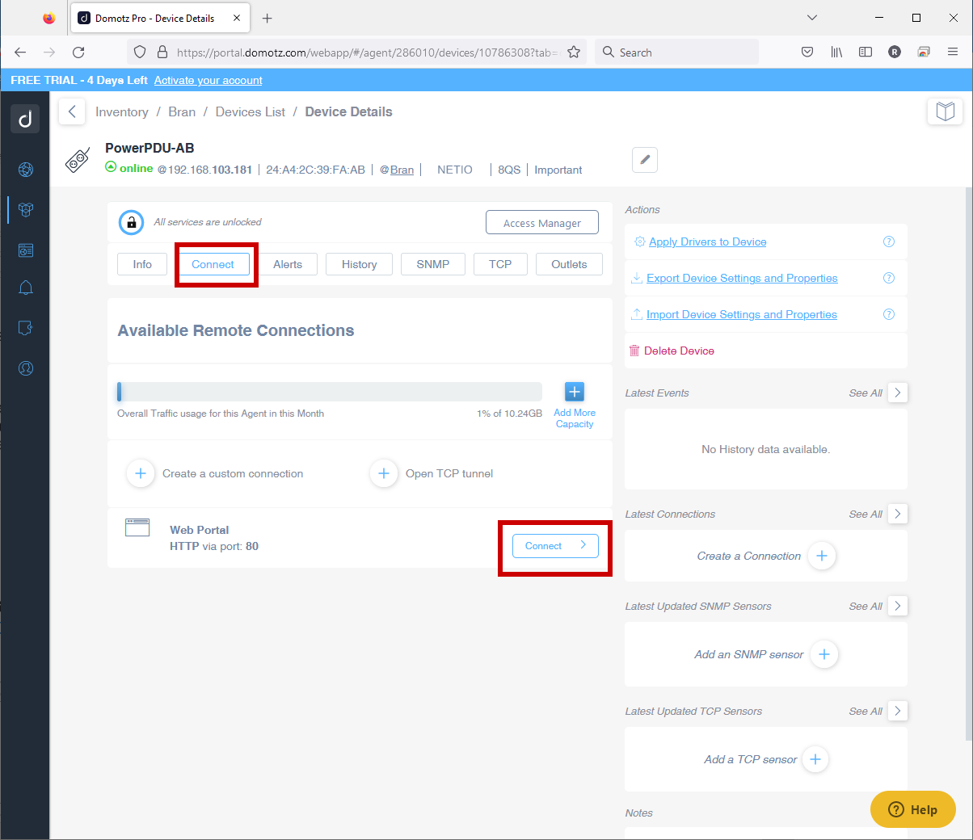Click Inventory in the breadcrumb

(122, 111)
